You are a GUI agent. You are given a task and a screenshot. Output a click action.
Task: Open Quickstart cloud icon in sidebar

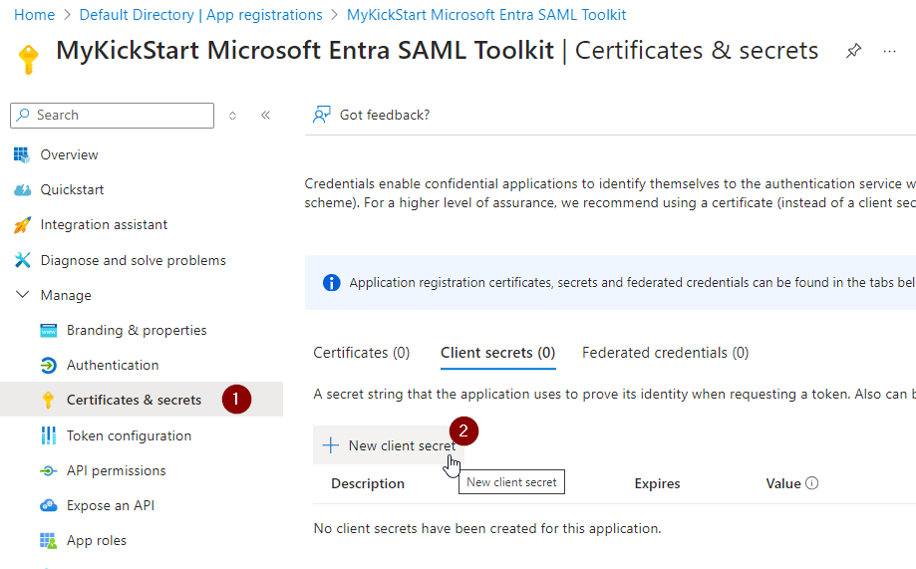click(x=22, y=189)
